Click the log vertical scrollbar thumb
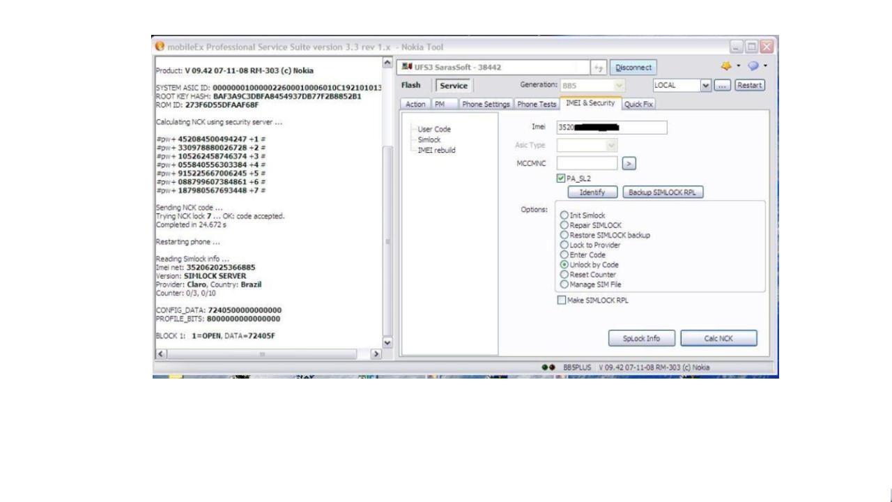The image size is (892, 502). [x=388, y=241]
